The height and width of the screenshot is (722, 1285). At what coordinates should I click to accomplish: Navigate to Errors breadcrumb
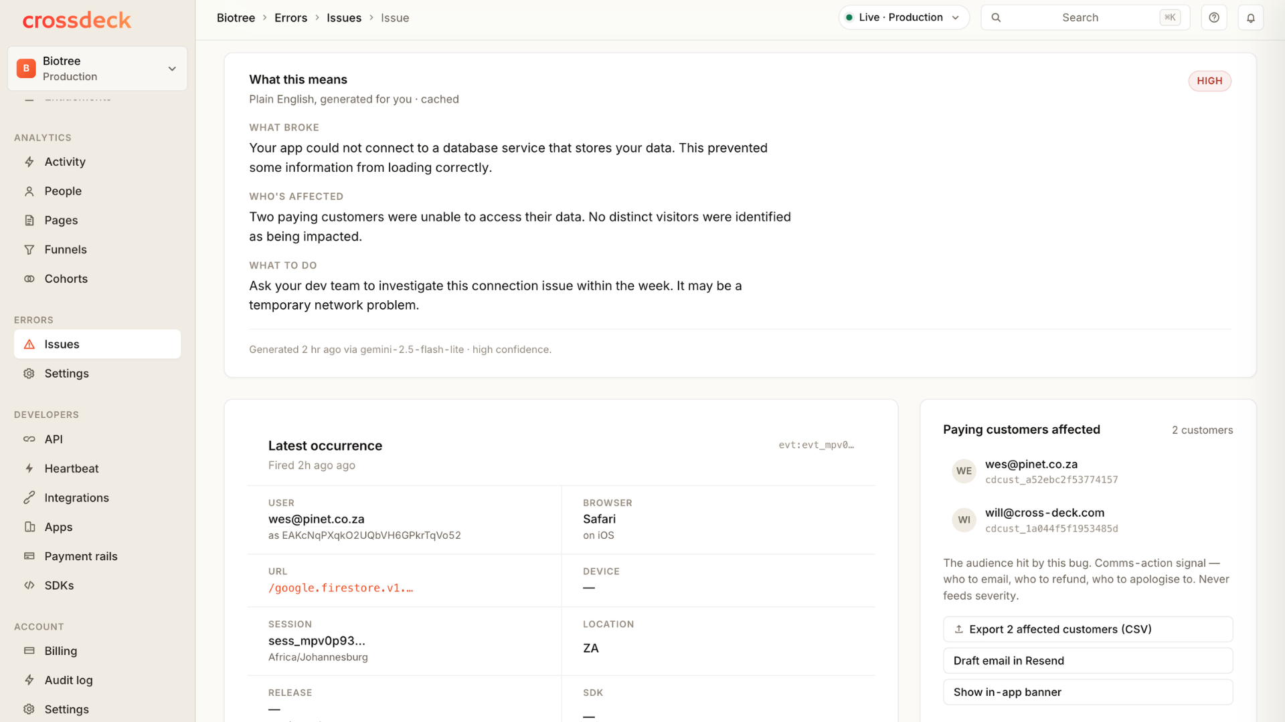click(290, 18)
